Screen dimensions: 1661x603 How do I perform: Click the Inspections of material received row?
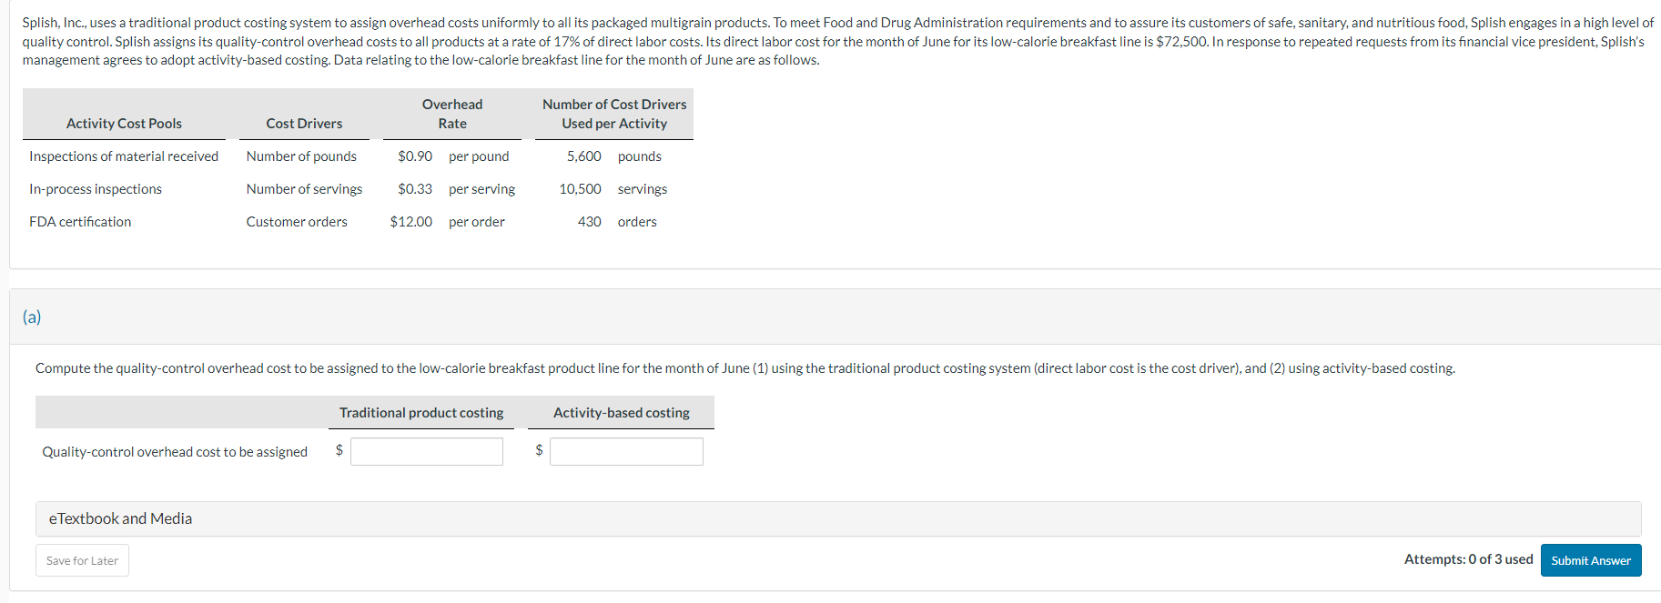click(124, 156)
